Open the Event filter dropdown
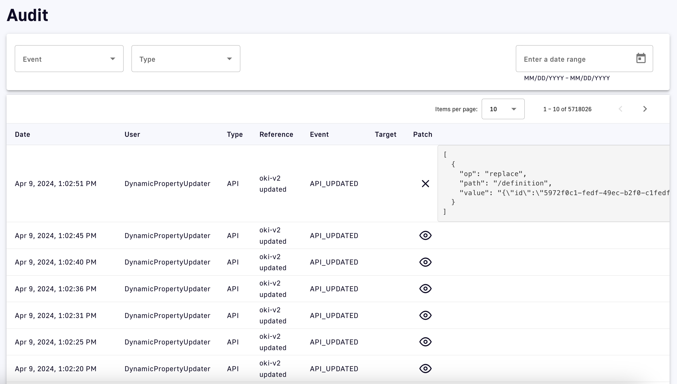677x384 pixels. coord(69,59)
